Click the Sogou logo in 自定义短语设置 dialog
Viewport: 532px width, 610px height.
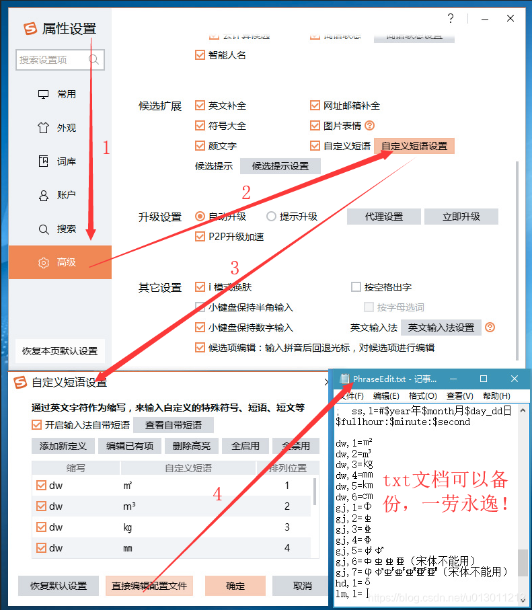[20, 382]
